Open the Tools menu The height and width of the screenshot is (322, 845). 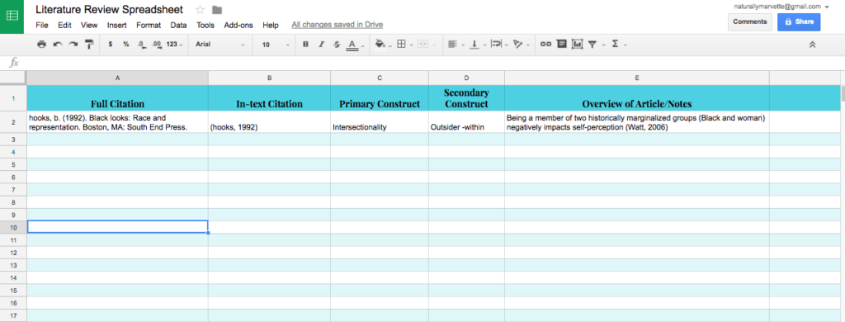pyautogui.click(x=205, y=25)
